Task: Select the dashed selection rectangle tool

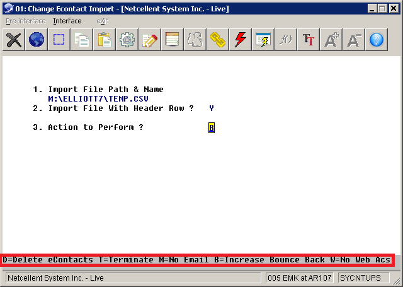Action: click(x=59, y=40)
